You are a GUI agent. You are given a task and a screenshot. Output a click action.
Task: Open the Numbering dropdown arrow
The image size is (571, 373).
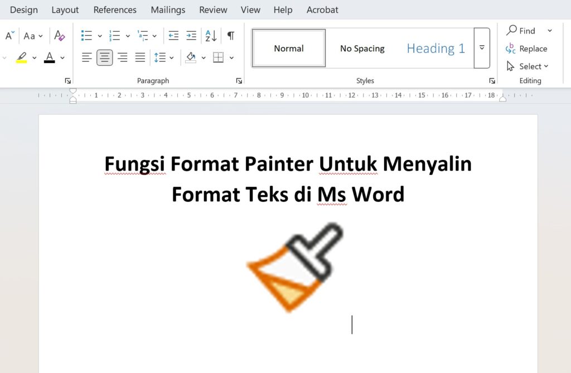pos(128,36)
